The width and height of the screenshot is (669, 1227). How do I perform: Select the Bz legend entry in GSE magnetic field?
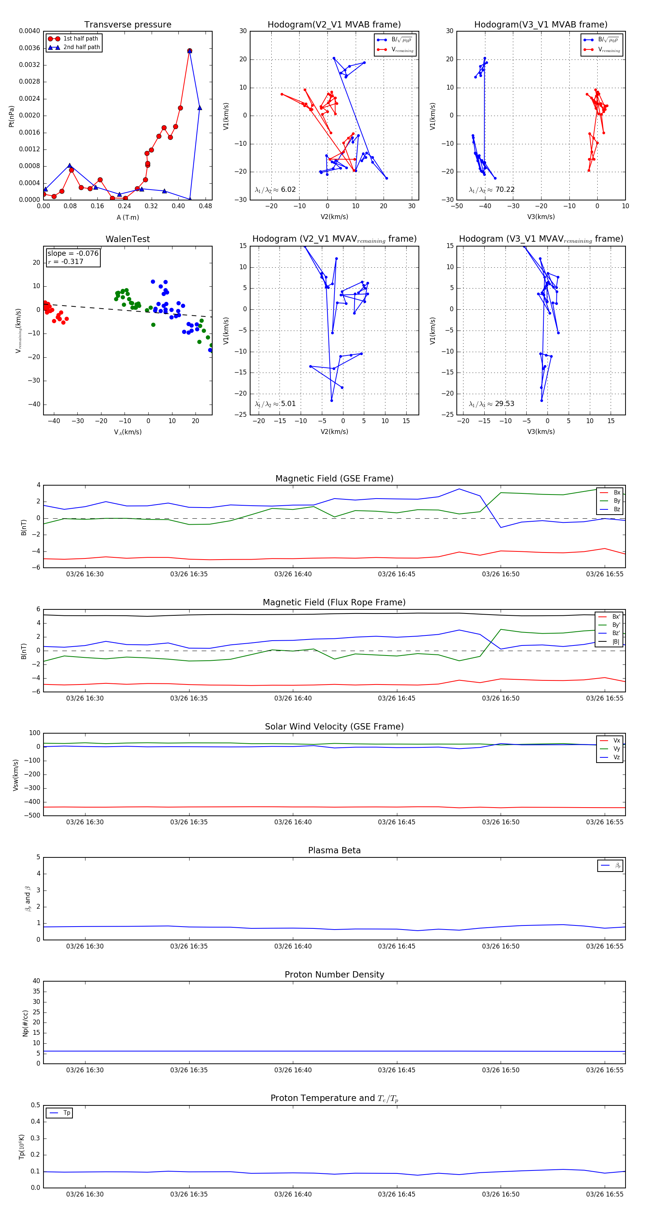tap(610, 510)
